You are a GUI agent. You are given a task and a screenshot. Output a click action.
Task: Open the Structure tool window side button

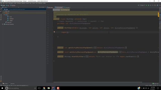pos(1,17)
